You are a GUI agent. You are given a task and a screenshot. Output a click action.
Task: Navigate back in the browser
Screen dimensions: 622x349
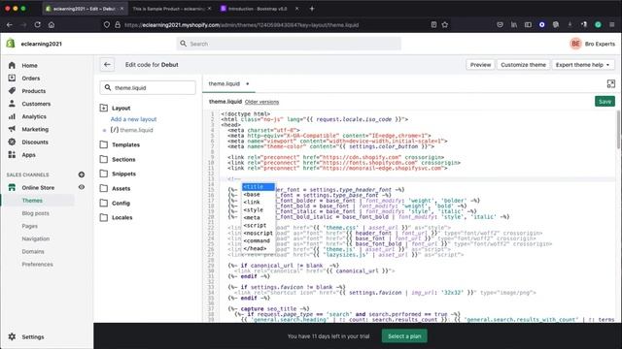10,24
